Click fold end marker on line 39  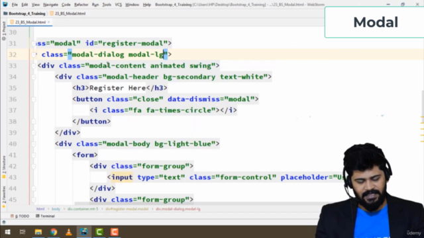click(x=34, y=133)
